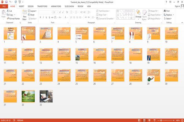
Task: Expand the Replace dropdown arrow
Action: click(173, 15)
